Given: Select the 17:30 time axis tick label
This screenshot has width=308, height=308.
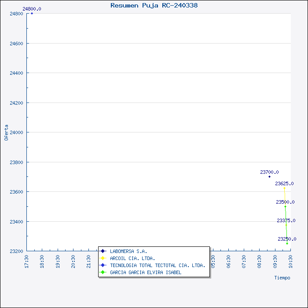Looking at the screenshot, I should [x=27, y=261].
